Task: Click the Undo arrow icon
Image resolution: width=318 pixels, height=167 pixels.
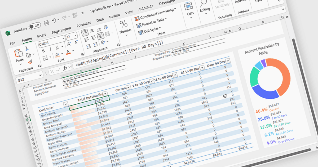Action: click(54, 21)
